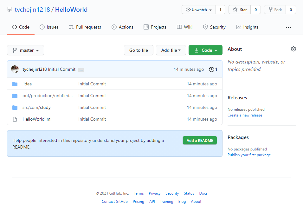The height and width of the screenshot is (206, 303).
Task: Open the Projects tab
Action: (x=155, y=27)
